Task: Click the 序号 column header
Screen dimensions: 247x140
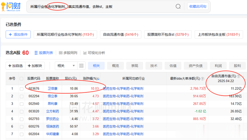Action: point(12,79)
